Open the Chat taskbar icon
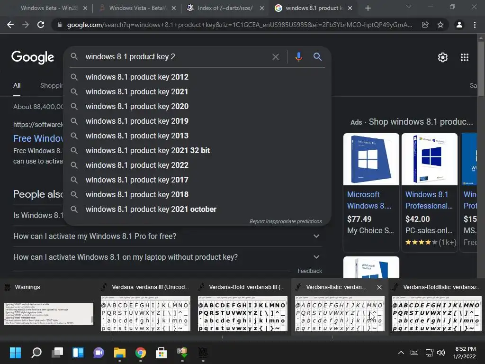The width and height of the screenshot is (485, 364). (99, 353)
